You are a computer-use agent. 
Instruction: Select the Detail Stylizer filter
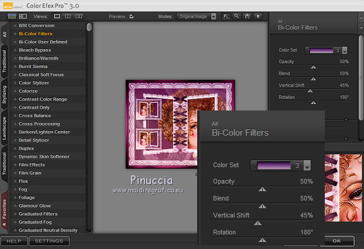tap(34, 140)
